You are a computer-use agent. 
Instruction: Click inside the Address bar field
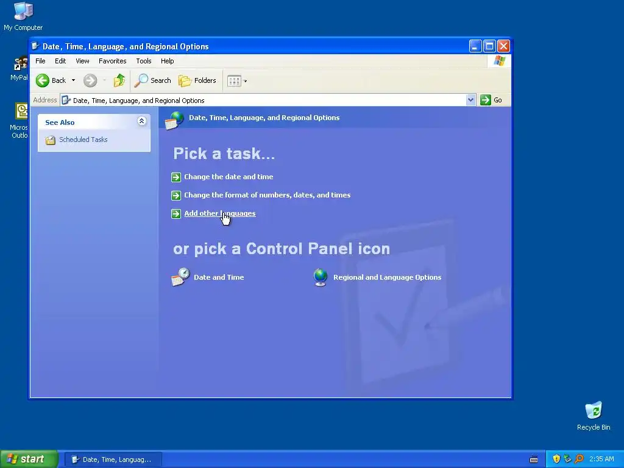263,101
